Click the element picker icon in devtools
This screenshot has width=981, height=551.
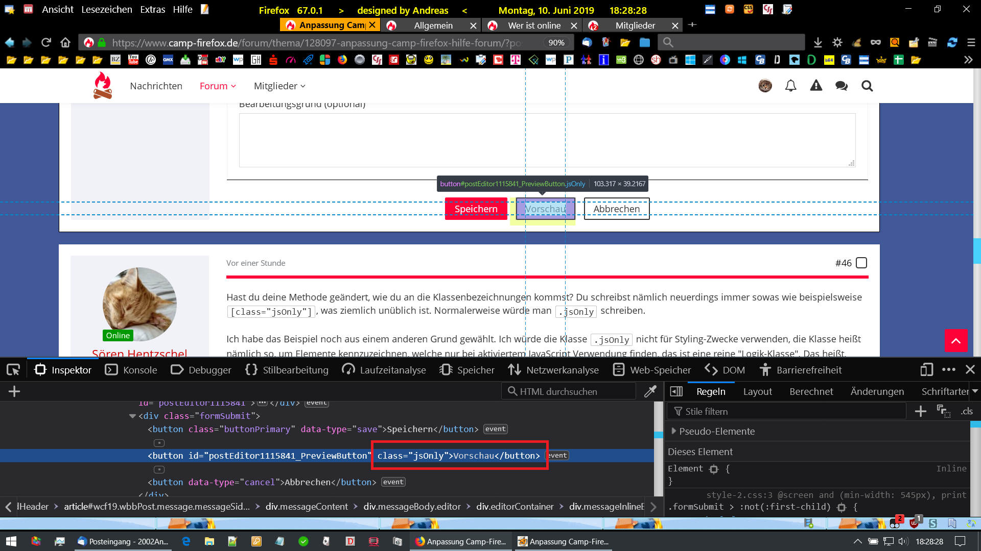13,370
